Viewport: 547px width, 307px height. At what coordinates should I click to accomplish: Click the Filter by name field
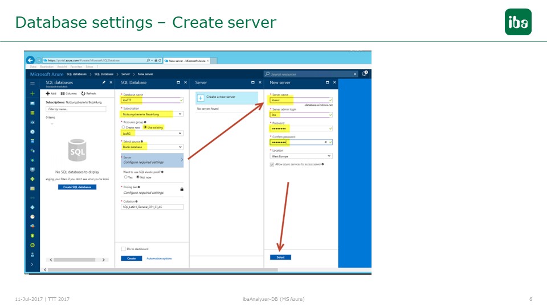[76, 109]
